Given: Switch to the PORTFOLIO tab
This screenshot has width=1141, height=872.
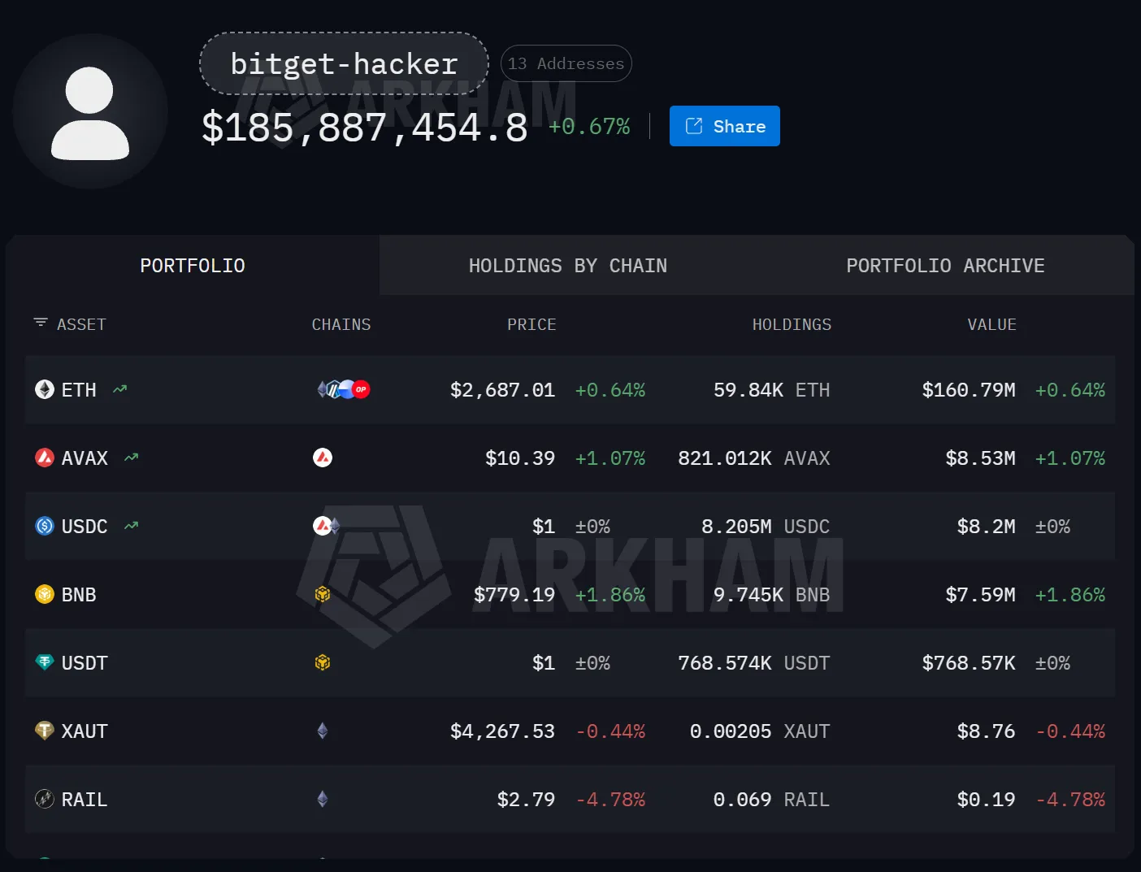Looking at the screenshot, I should tap(193, 266).
